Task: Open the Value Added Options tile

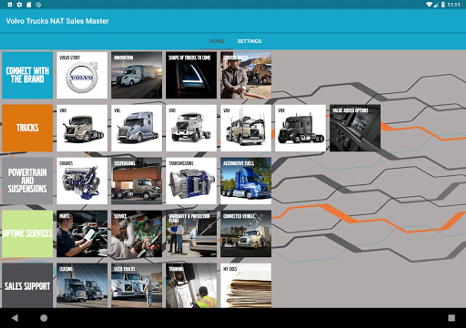Action: 355,128
